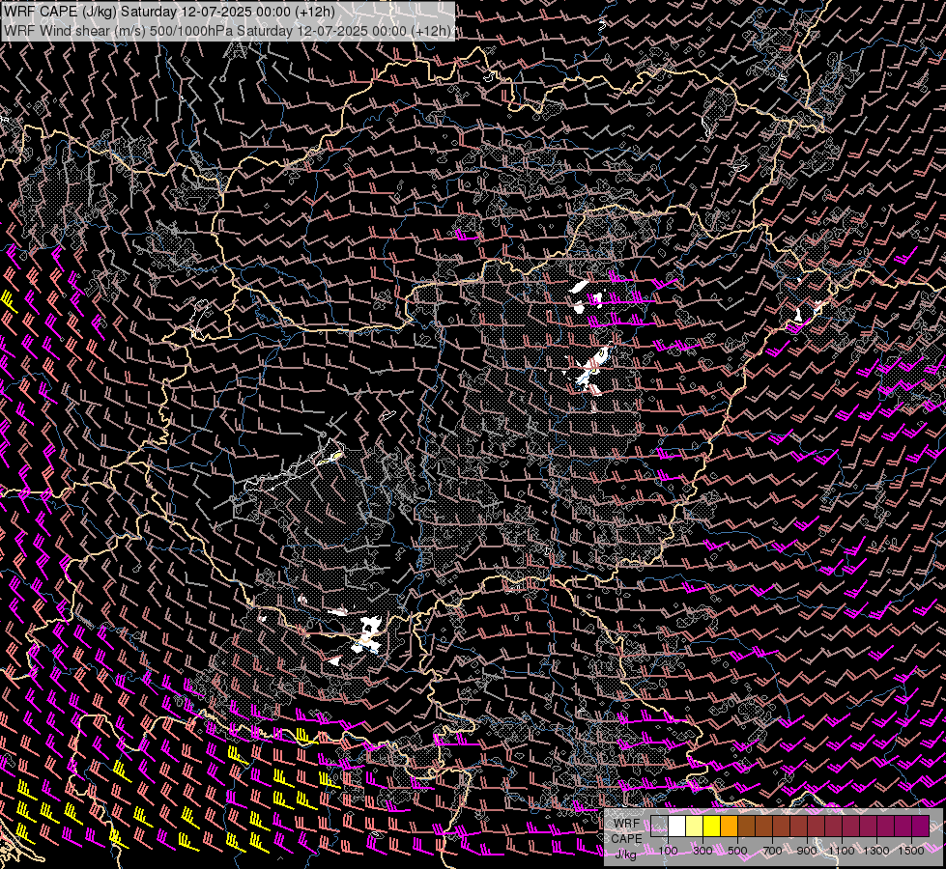Click the 'CAPE' label in the legend
Viewport: 946px width, 869px height.
[626, 839]
